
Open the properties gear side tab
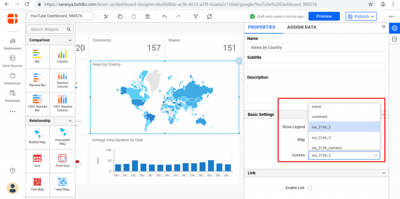point(394,28)
